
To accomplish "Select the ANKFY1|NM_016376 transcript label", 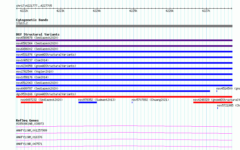I will [29, 137].
